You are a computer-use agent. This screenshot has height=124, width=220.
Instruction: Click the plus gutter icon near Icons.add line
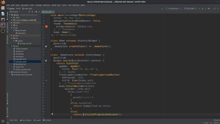click(x=46, y=80)
